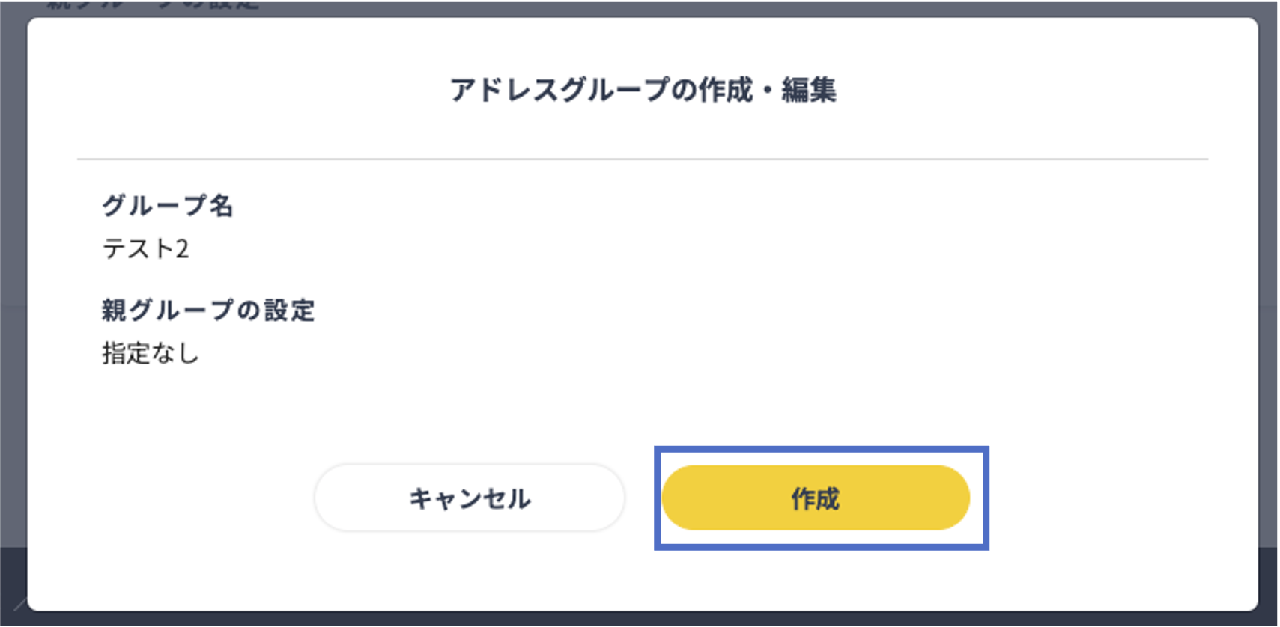The image size is (1280, 627).
Task: Click blank dialog area right of テスト2
Action: coord(599,248)
